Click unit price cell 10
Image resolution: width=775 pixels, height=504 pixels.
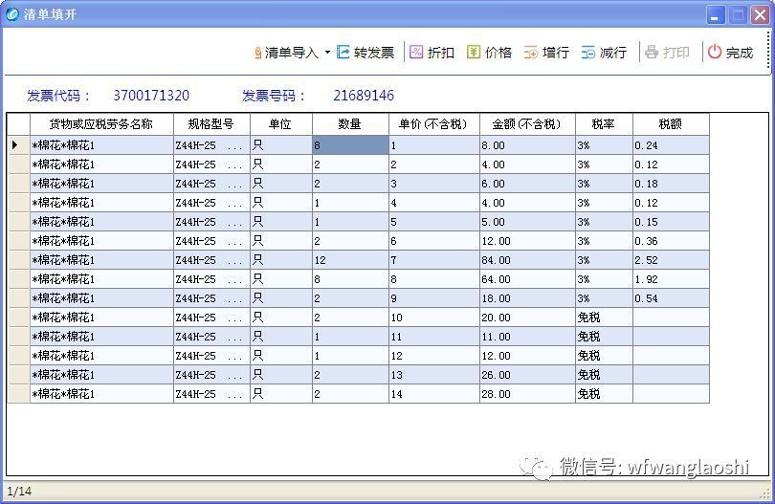tap(434, 318)
